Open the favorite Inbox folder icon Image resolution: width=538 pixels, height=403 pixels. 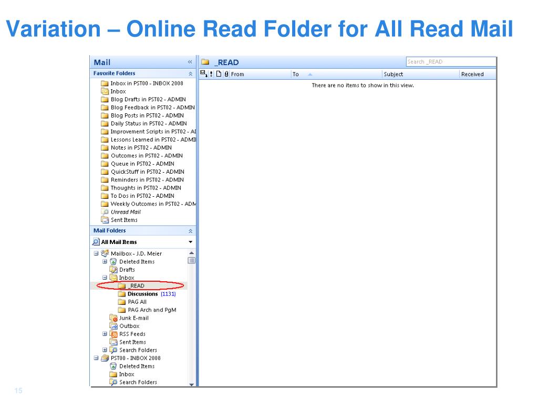[105, 91]
